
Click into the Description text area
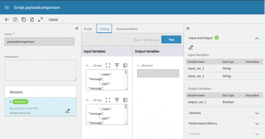tap(40, 71)
